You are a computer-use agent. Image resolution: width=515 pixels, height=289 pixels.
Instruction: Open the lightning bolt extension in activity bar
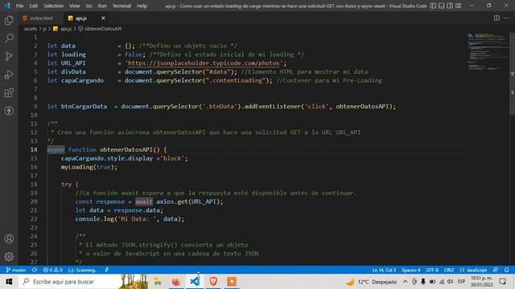[9, 111]
